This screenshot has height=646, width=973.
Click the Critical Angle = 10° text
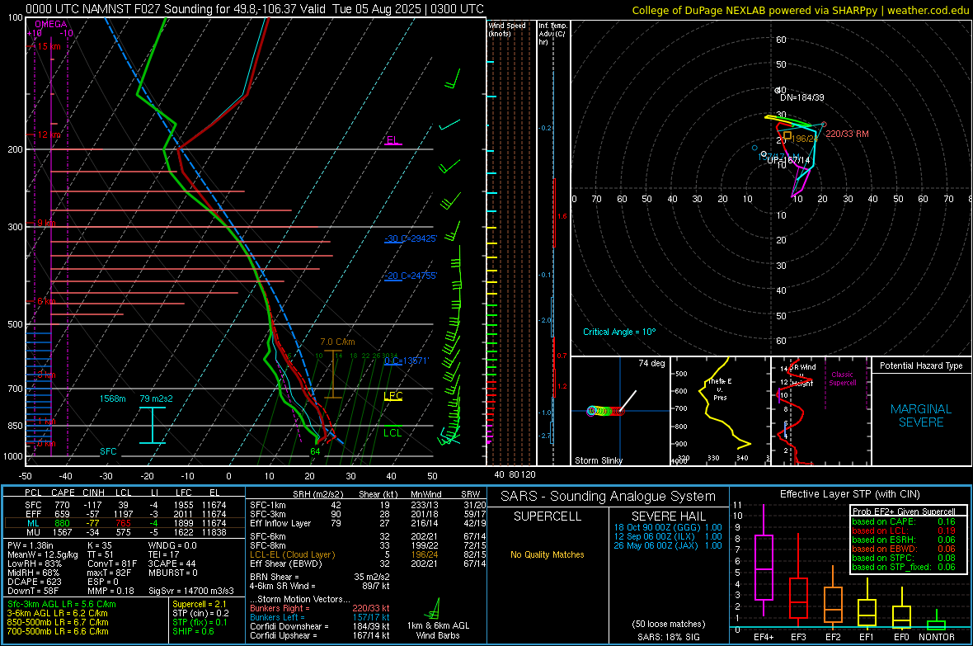coord(619,332)
